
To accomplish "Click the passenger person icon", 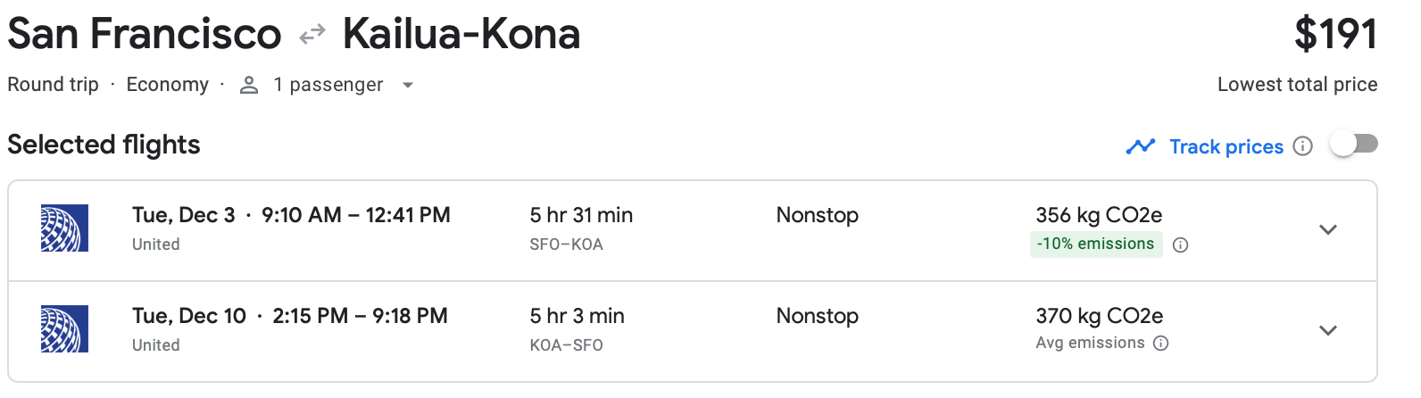I will coord(249,85).
